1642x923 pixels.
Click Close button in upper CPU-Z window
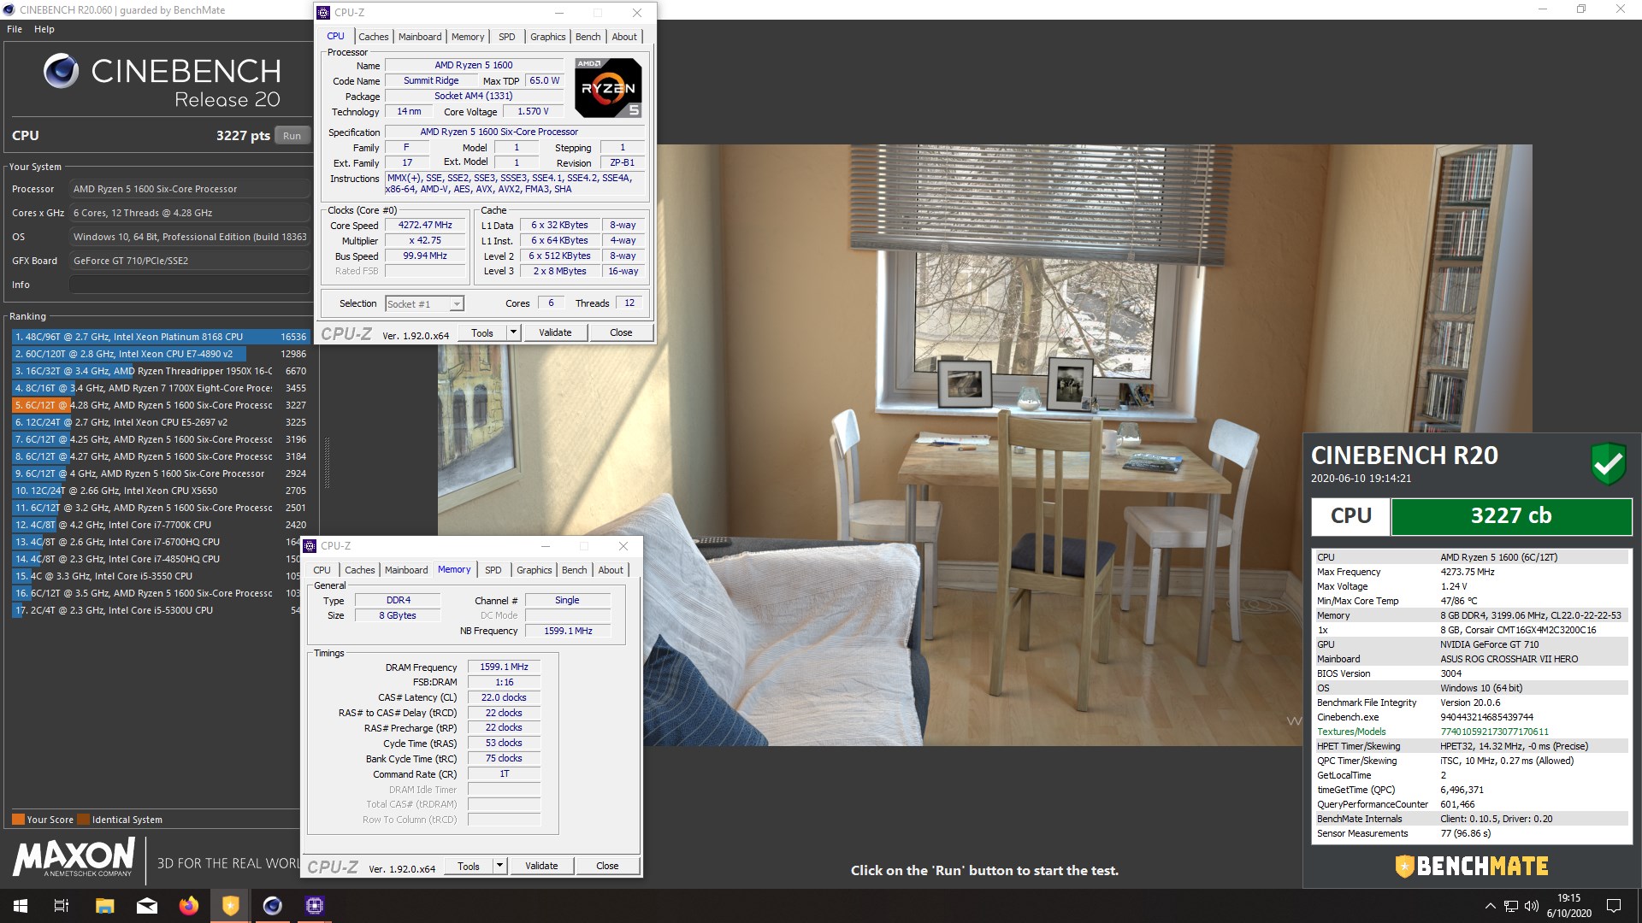pyautogui.click(x=621, y=333)
